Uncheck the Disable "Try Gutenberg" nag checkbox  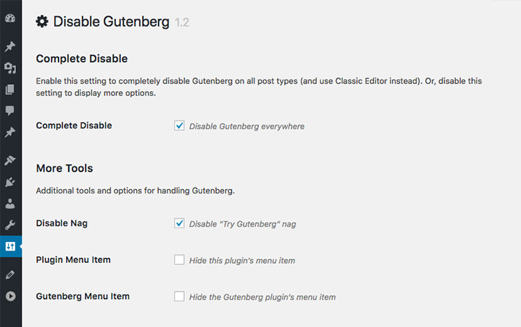click(179, 223)
